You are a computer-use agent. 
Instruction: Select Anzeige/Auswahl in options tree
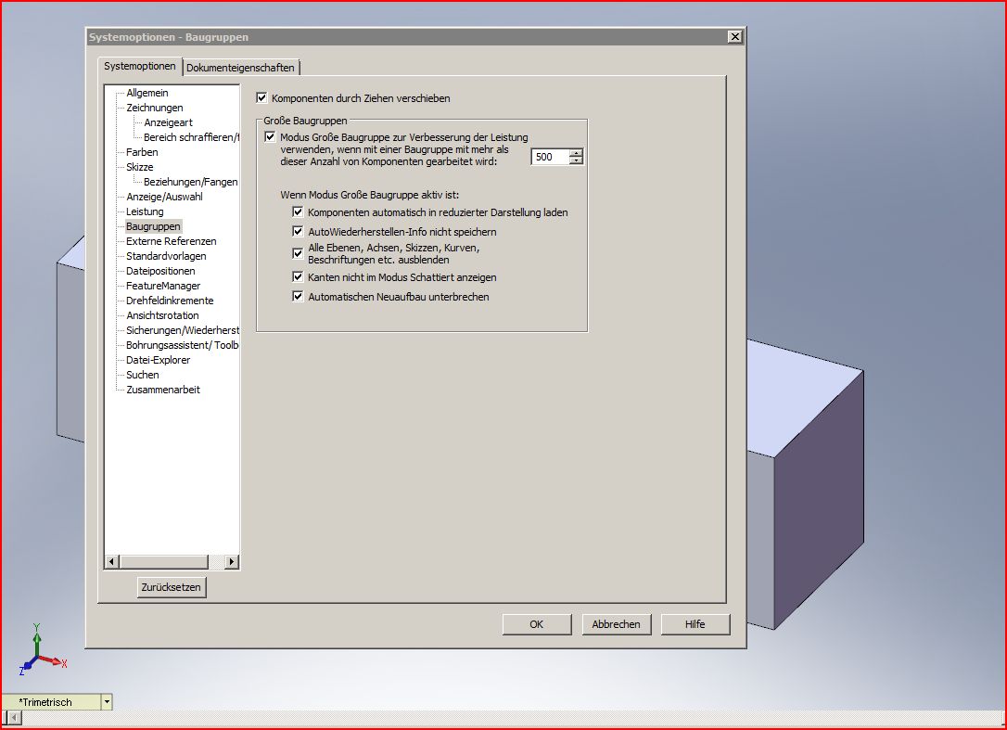tap(164, 197)
